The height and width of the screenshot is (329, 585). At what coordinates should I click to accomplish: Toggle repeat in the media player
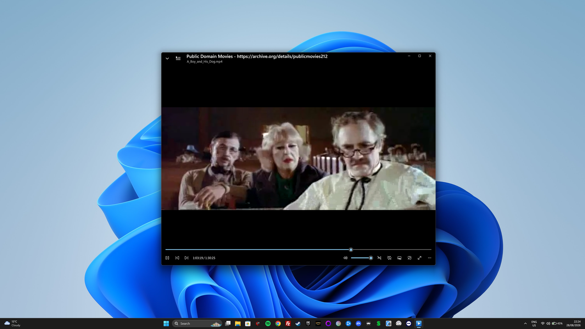[389, 258]
